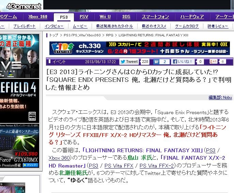234x193 pixels.
Task: Click PS3 link after HD Remaster
Action: point(93,166)
